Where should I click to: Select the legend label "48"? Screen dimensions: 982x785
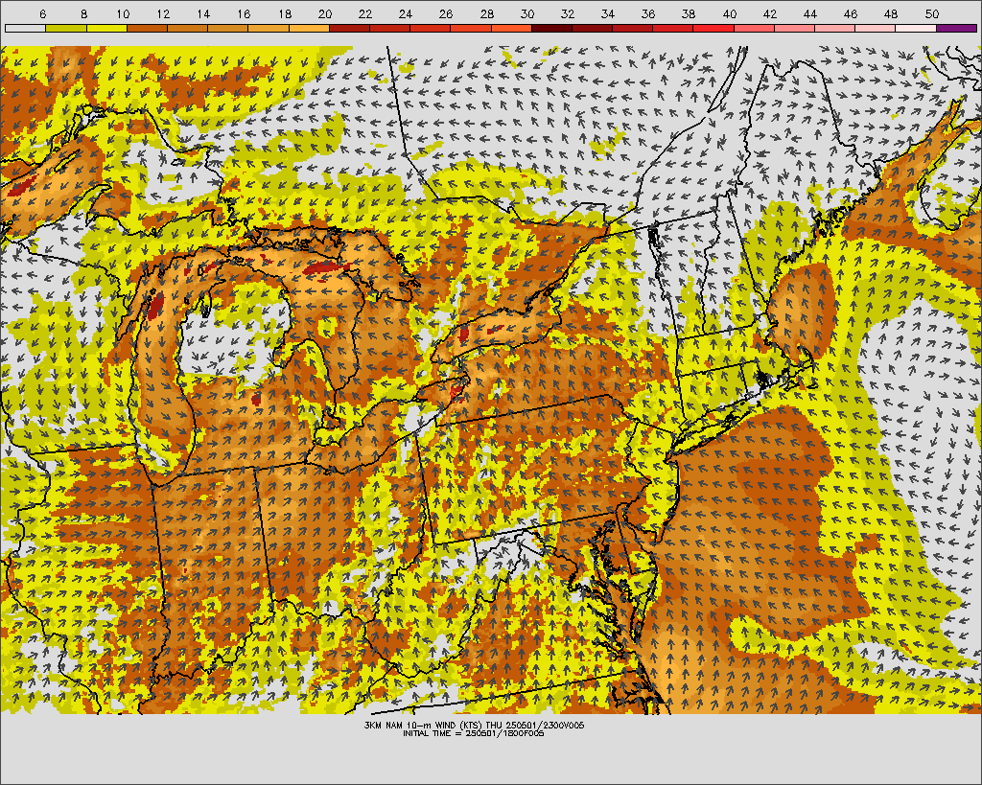891,13
